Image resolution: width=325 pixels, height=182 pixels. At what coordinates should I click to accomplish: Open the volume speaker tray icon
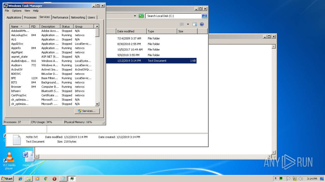tap(301, 179)
